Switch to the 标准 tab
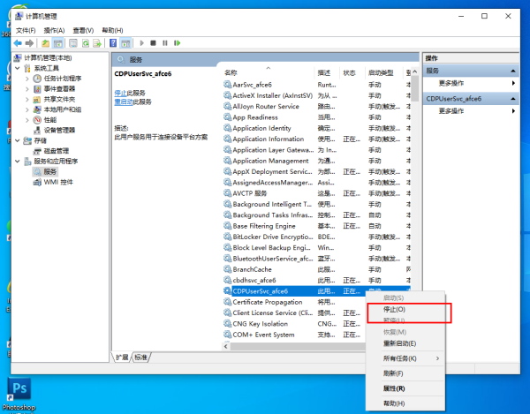 (x=141, y=358)
